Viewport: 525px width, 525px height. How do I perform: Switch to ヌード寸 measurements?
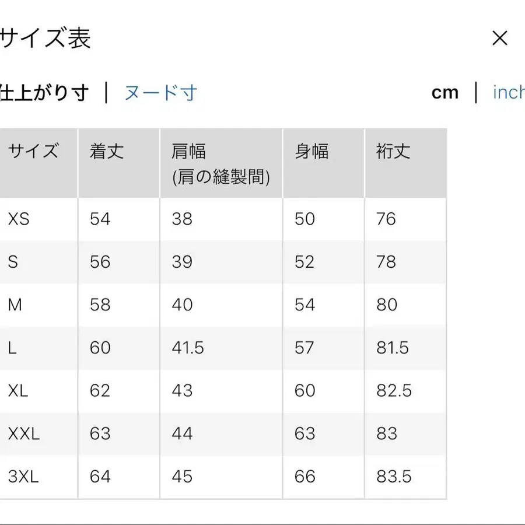pyautogui.click(x=161, y=93)
